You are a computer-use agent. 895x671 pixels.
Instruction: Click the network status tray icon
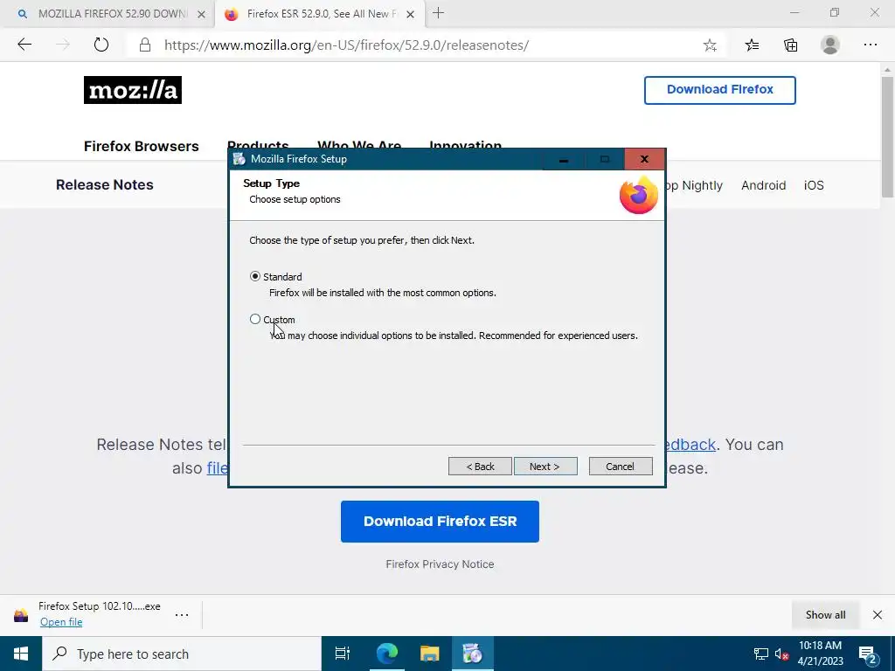tap(761, 654)
